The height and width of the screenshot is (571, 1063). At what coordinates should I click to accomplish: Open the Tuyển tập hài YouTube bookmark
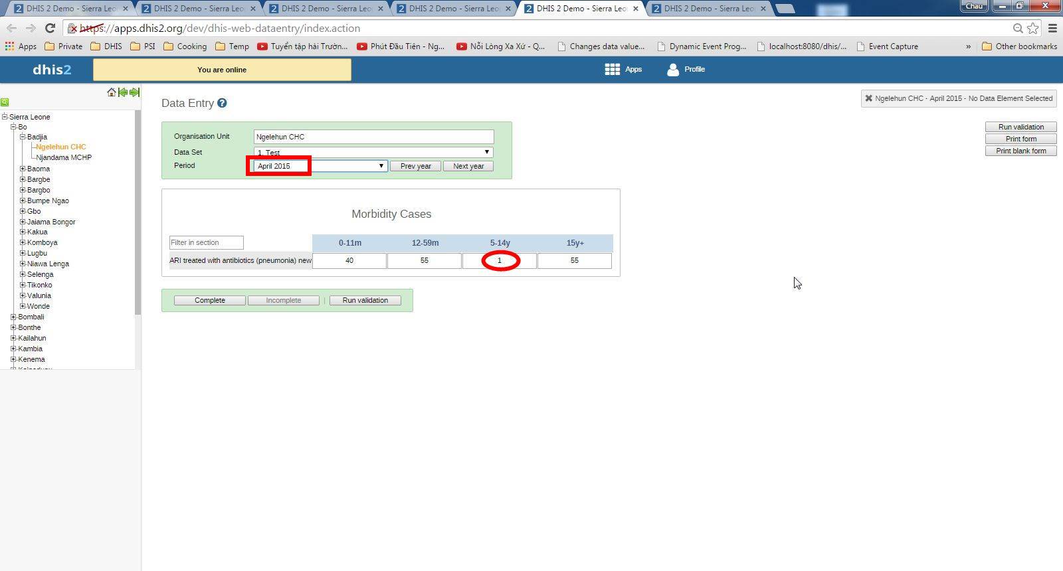tap(302, 46)
